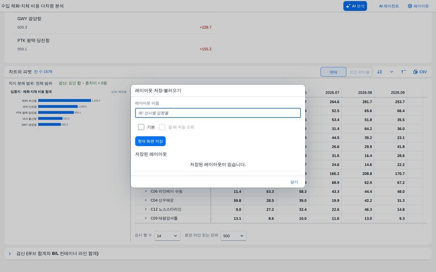The height and width of the screenshot is (272, 436).
Task: Open the AI 에이전트 panel
Action: (389, 6)
